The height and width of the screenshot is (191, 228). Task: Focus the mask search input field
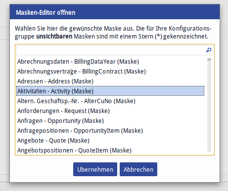point(111,50)
